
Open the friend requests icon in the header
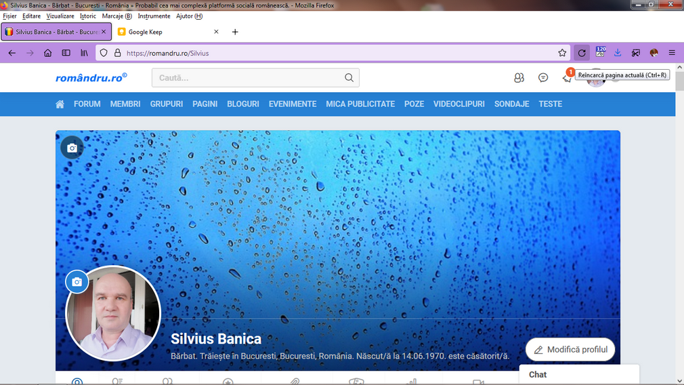click(x=519, y=78)
